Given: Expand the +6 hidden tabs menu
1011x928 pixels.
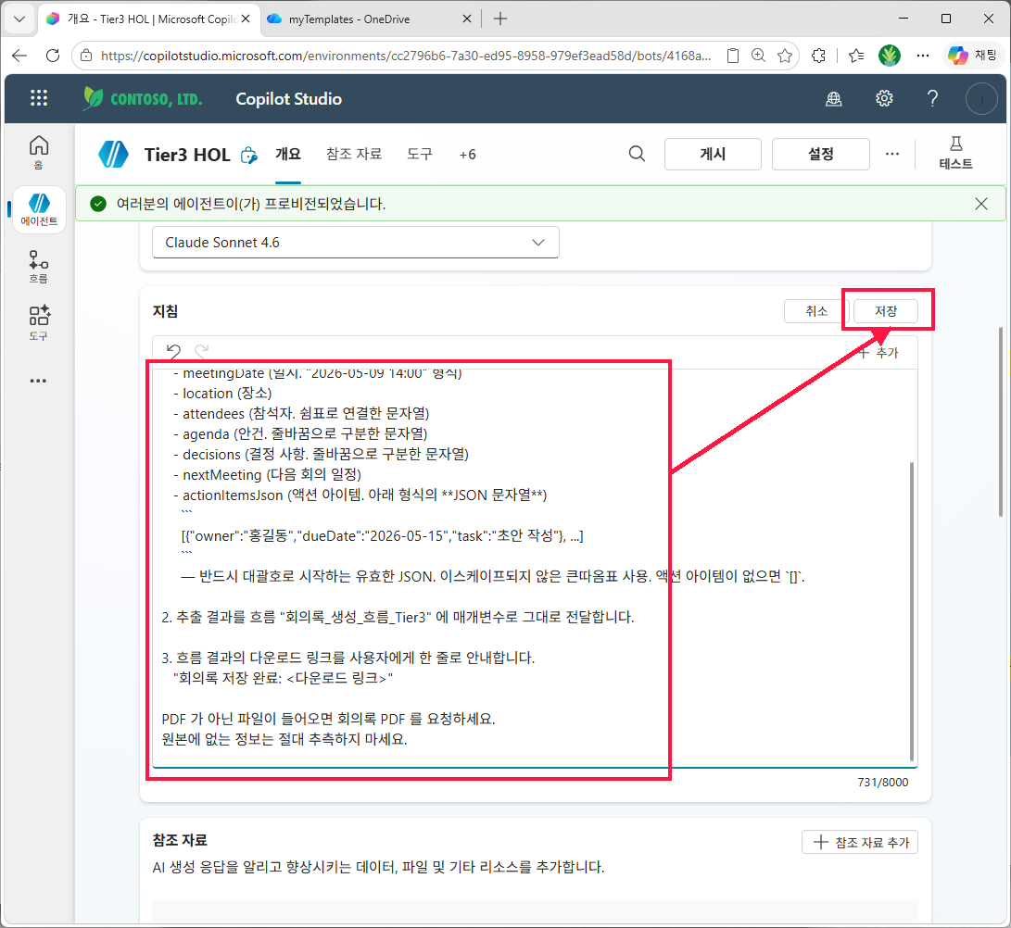Looking at the screenshot, I should 467,155.
